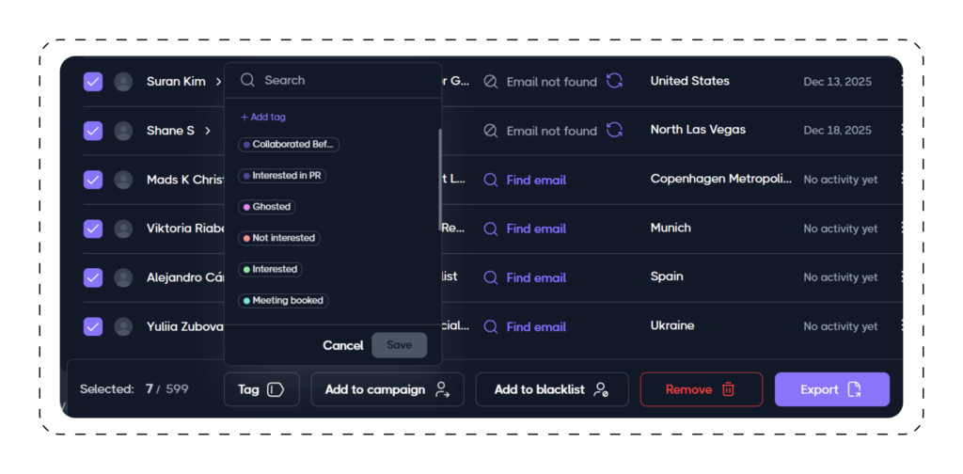Image resolution: width=963 pixels, height=474 pixels.
Task: Uncheck the Suran Kim checkbox
Action: point(93,82)
